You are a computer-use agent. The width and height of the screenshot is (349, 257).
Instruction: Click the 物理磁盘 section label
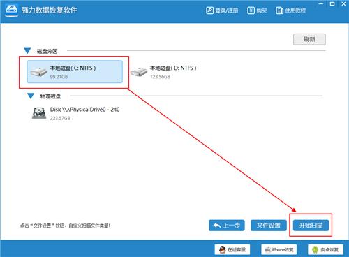tap(50, 96)
